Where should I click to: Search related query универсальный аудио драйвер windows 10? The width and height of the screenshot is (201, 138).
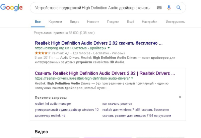(x=67, y=109)
